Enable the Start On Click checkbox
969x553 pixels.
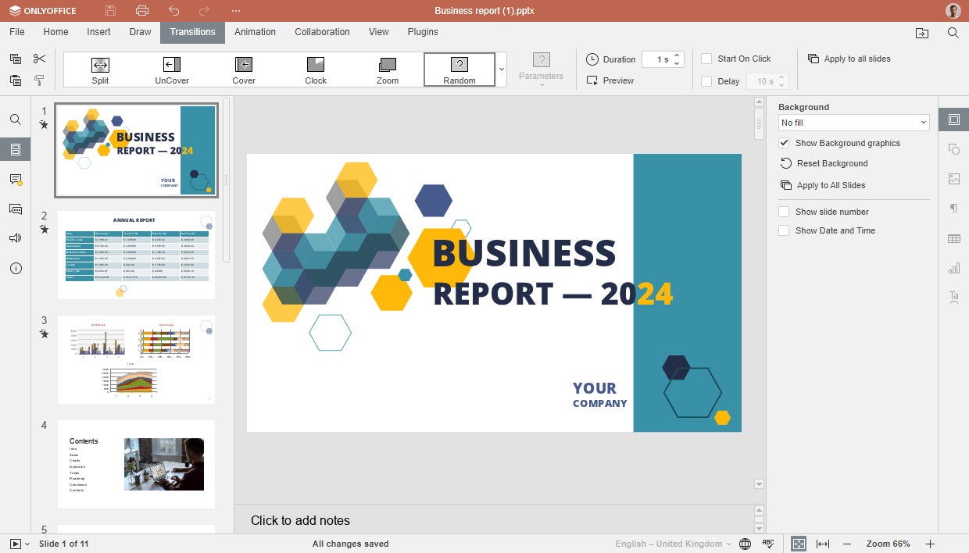point(706,59)
